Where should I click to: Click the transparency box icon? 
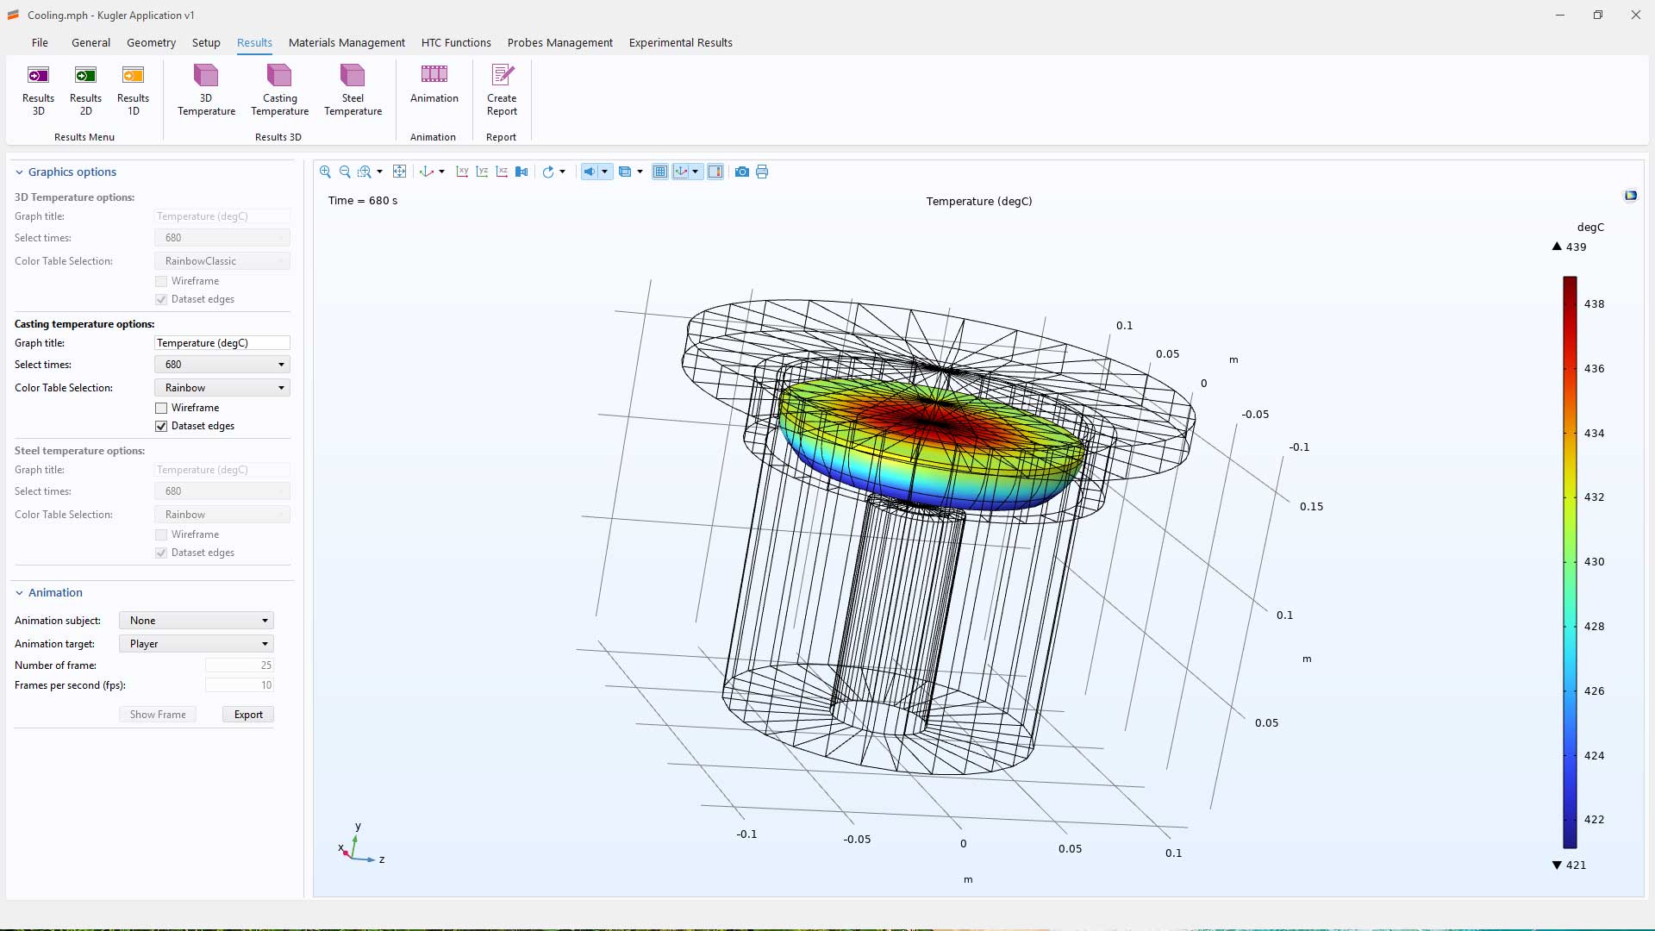[x=625, y=172]
